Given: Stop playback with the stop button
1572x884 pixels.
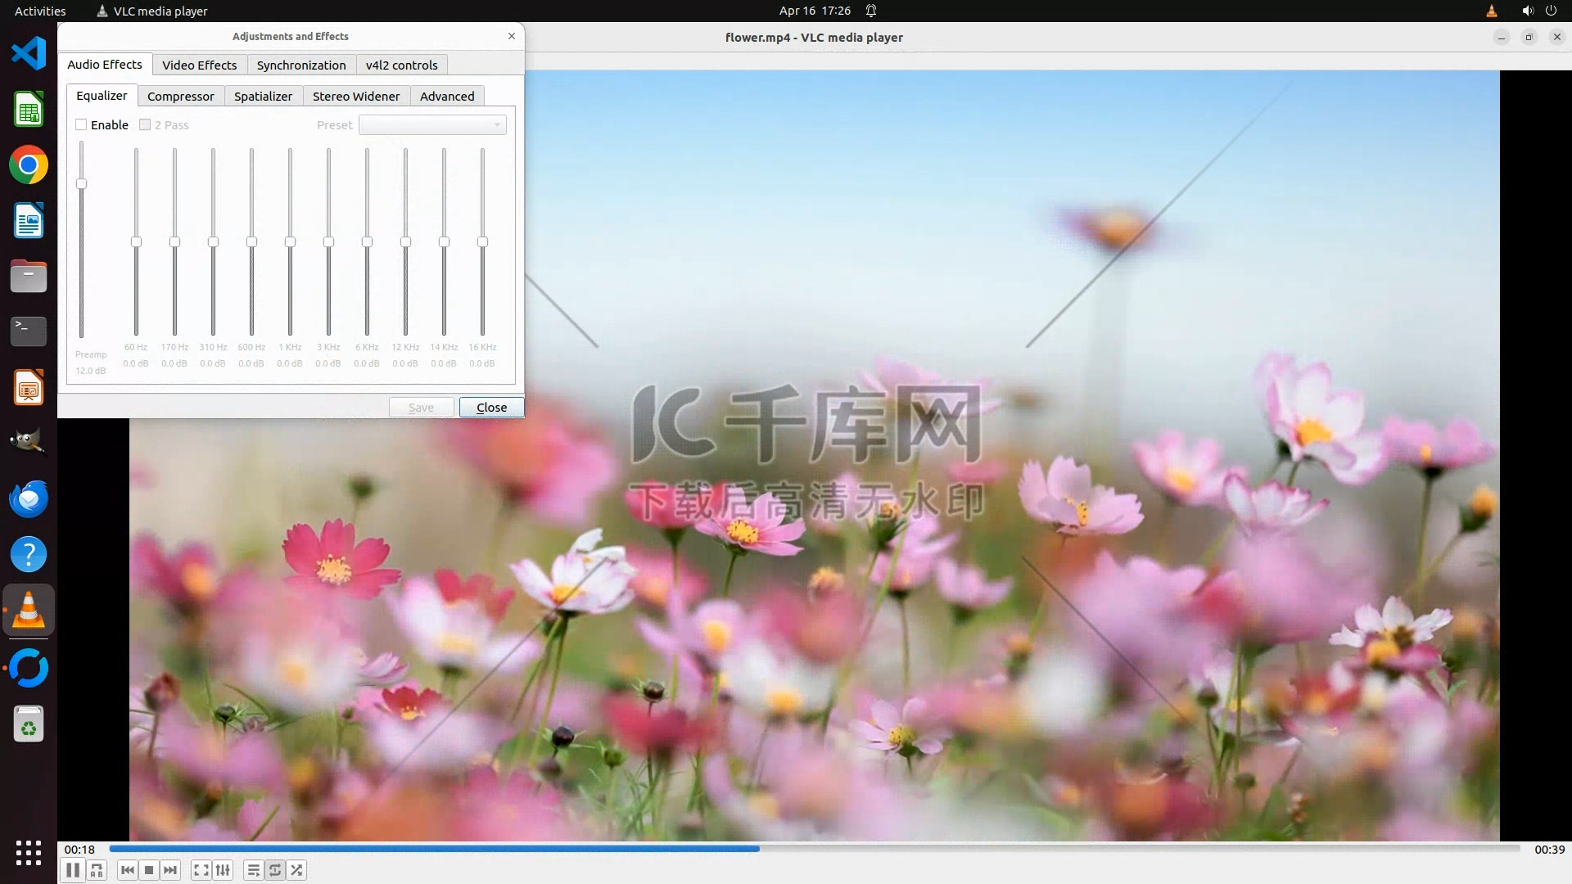Looking at the screenshot, I should tap(149, 870).
